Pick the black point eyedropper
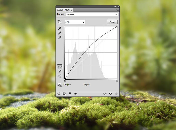Image resolution: width=176 pixels, height=130 pixels. 60,28
